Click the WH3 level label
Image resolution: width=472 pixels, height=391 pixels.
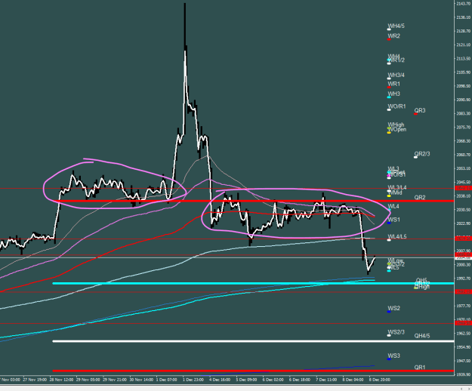tap(393, 94)
